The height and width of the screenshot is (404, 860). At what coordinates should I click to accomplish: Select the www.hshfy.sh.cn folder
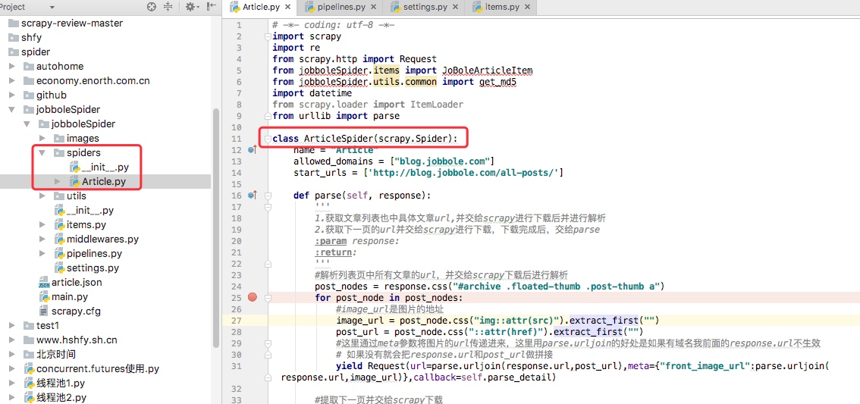tap(77, 340)
